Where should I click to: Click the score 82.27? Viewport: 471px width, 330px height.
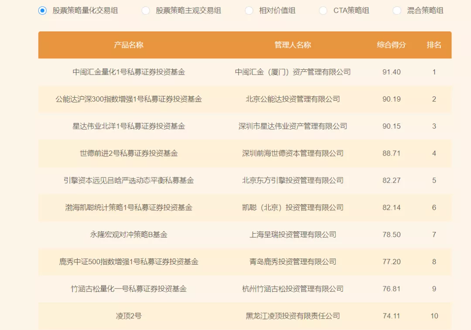pyautogui.click(x=391, y=180)
